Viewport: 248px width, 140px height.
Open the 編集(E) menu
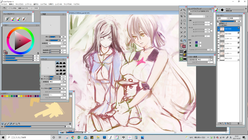click(11, 4)
